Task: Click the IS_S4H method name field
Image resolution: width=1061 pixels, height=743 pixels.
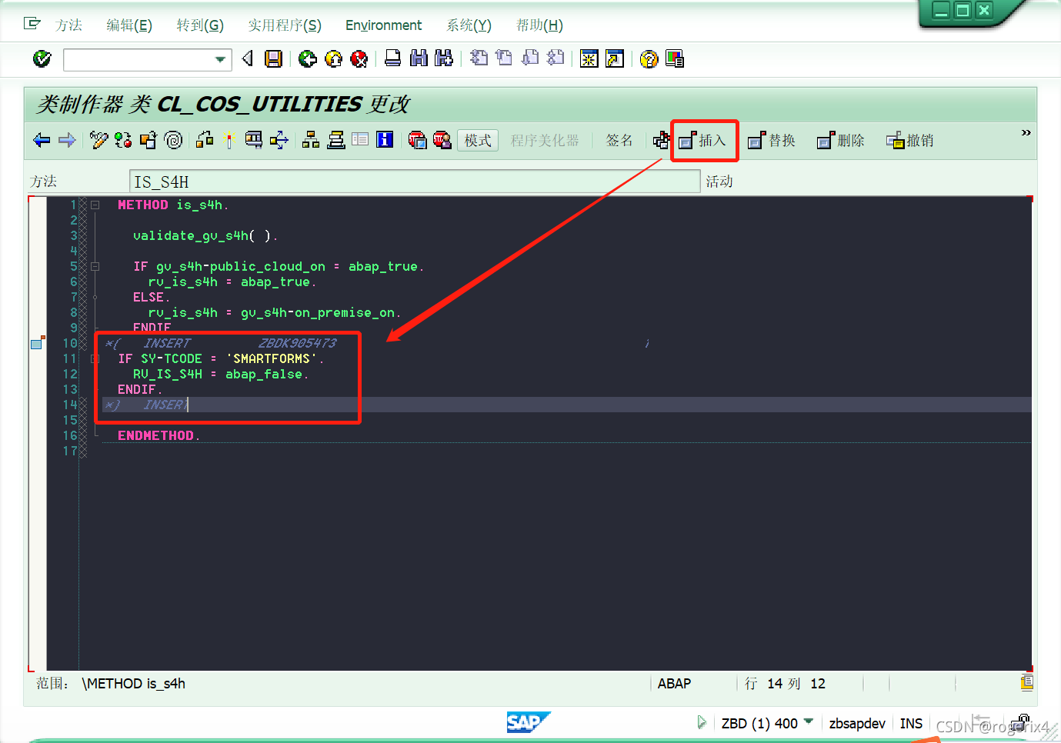Action: 415,182
